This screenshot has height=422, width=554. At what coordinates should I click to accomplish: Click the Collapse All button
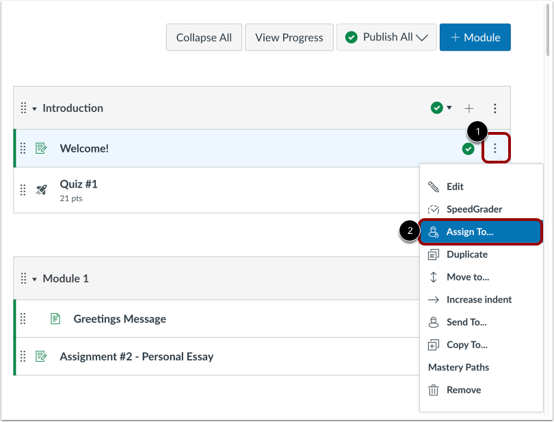pos(204,38)
